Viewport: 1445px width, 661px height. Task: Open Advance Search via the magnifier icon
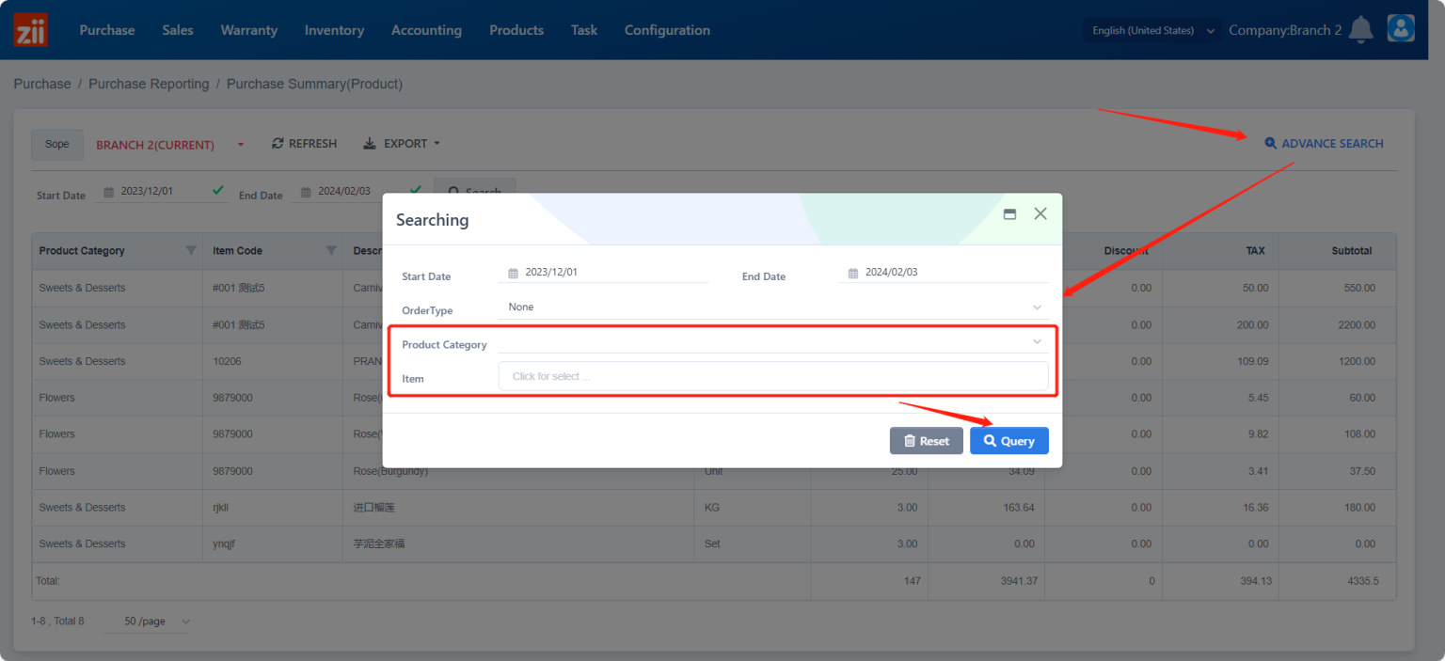click(1271, 143)
